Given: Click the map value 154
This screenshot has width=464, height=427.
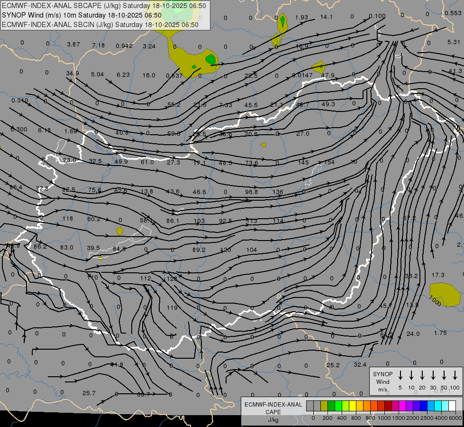Looking at the screenshot, I should click(329, 162).
